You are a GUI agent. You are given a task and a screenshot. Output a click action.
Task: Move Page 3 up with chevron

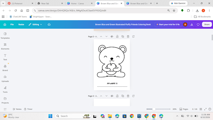pyautogui.click(x=101, y=96)
